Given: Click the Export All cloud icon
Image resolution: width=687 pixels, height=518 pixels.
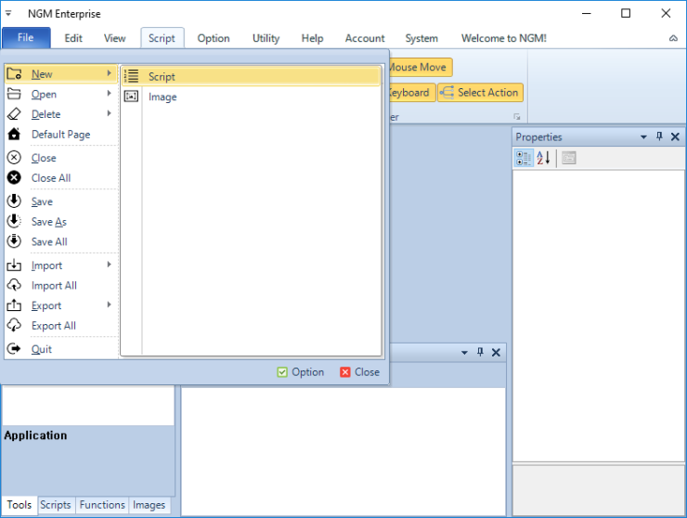Looking at the screenshot, I should click(x=14, y=325).
